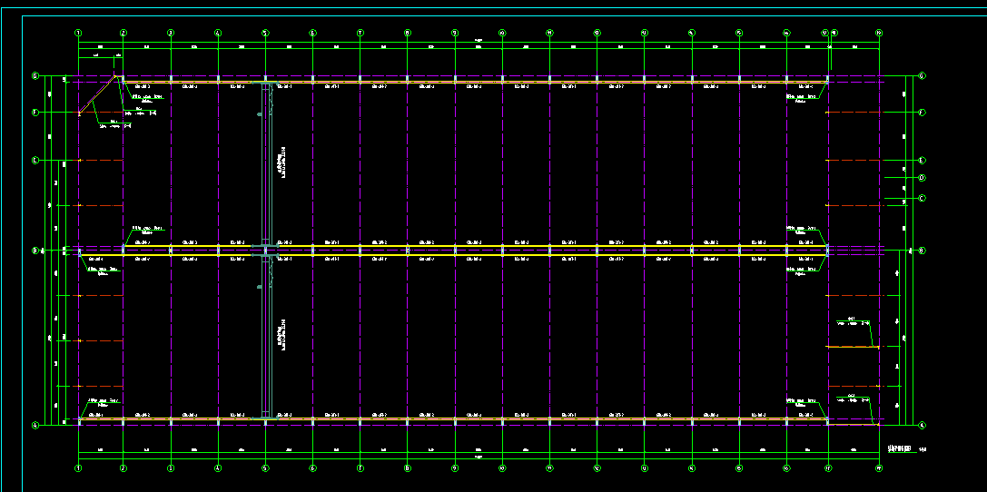
Task: Pick axis bubble A on the left side
Action: (x=35, y=425)
